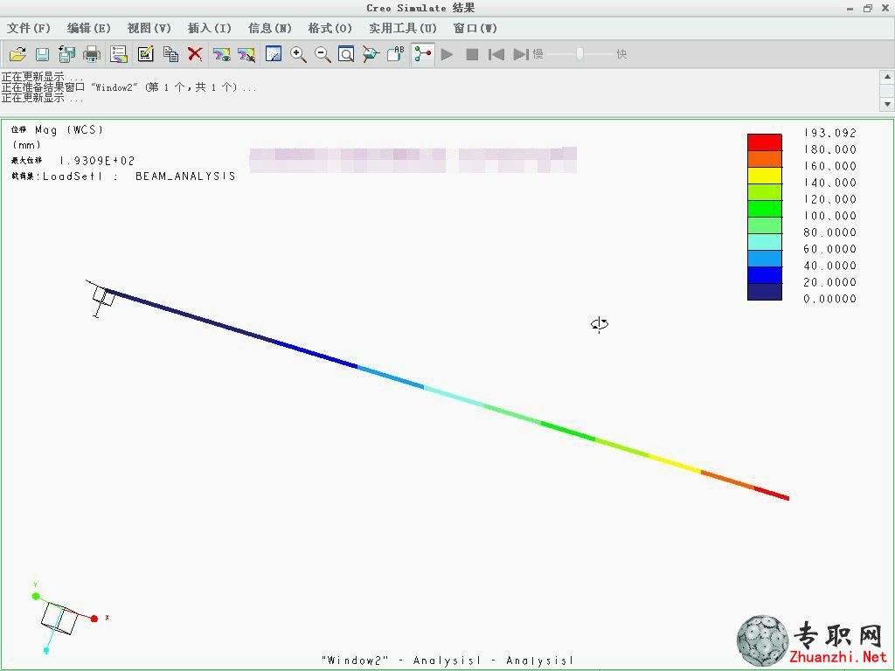Click the red legend color swatch
This screenshot has width=895, height=671.
click(x=764, y=142)
